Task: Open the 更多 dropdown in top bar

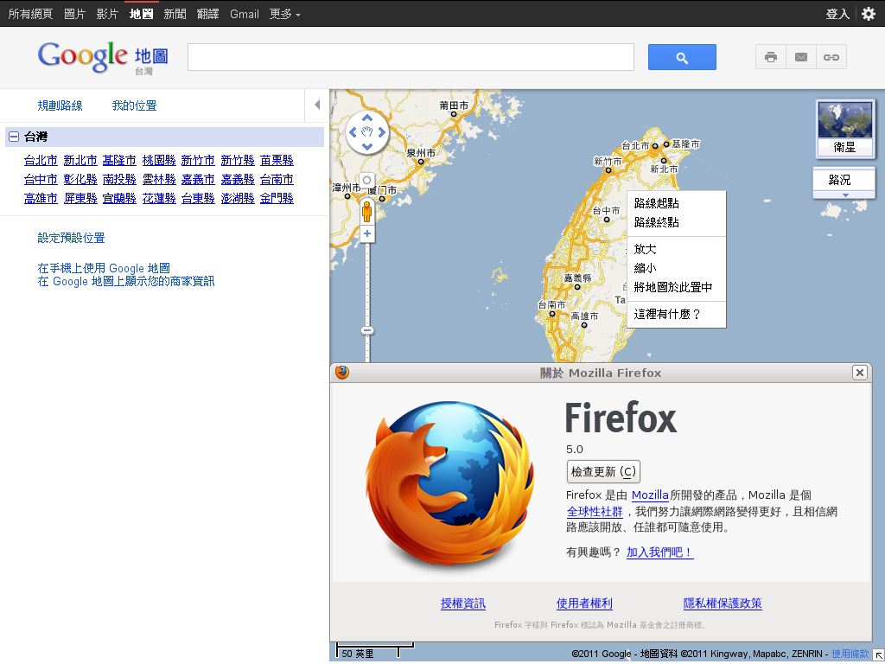Action: click(x=285, y=14)
